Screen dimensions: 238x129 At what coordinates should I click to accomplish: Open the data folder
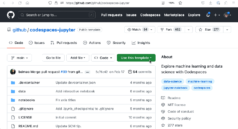point(22,91)
